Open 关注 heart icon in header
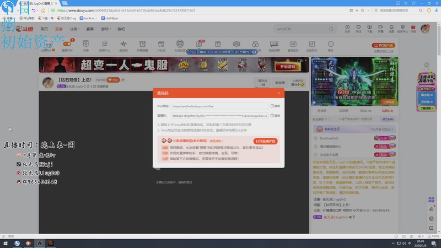The height and width of the screenshot is (248, 441). coord(358,29)
